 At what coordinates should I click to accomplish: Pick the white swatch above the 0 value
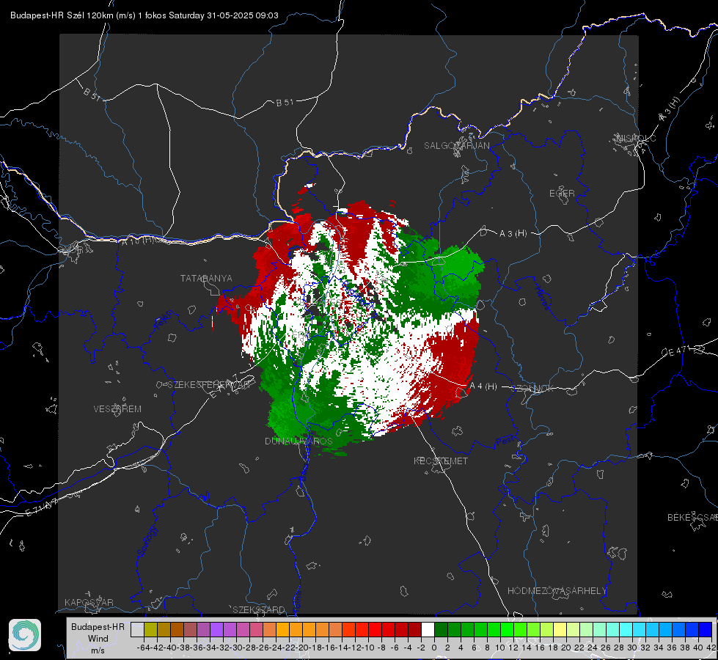click(428, 630)
